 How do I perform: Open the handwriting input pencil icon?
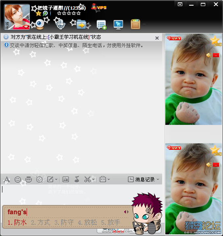tap(50, 179)
